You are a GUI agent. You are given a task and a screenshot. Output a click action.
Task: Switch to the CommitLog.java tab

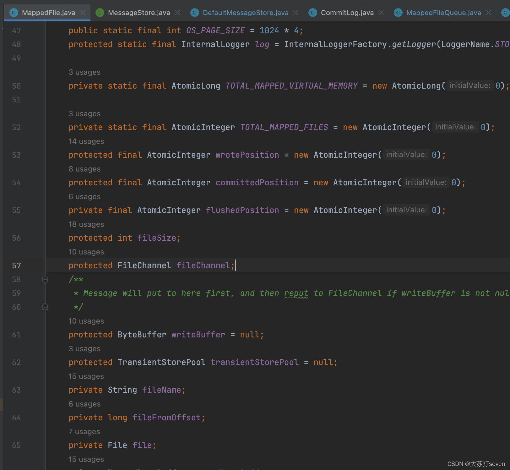point(347,13)
